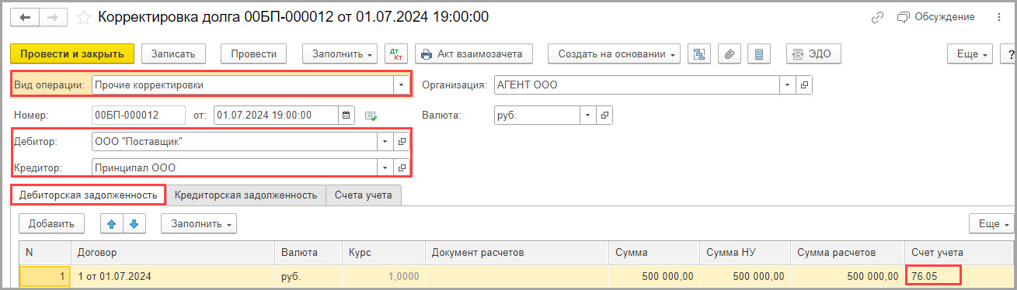
Task: Expand Вид операции dropdown arrow
Action: pyautogui.click(x=402, y=85)
